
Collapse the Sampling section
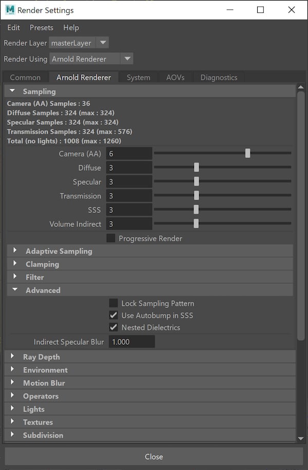(12, 91)
